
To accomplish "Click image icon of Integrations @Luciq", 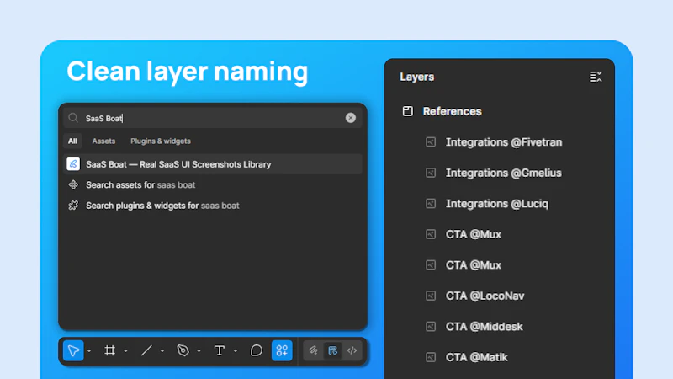I will coord(431,204).
